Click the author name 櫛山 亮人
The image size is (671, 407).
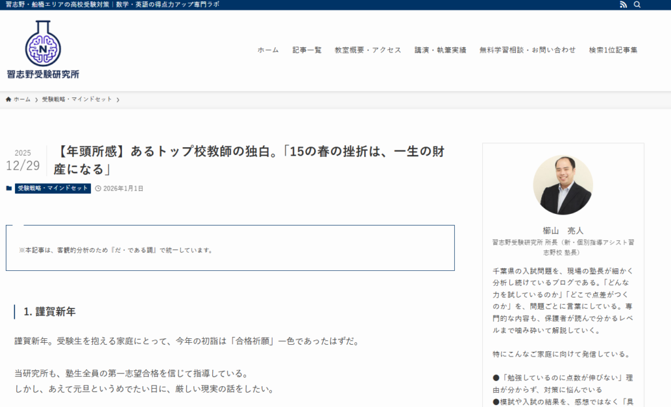click(563, 230)
